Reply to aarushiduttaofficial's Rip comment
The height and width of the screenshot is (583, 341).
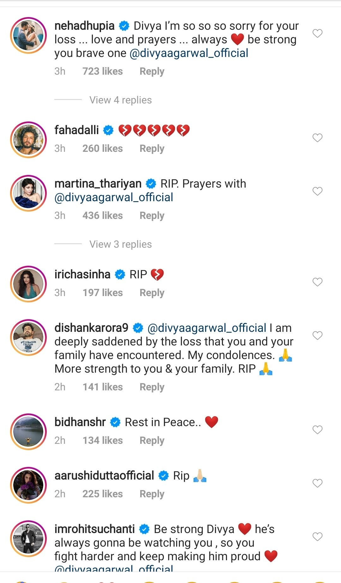[152, 494]
